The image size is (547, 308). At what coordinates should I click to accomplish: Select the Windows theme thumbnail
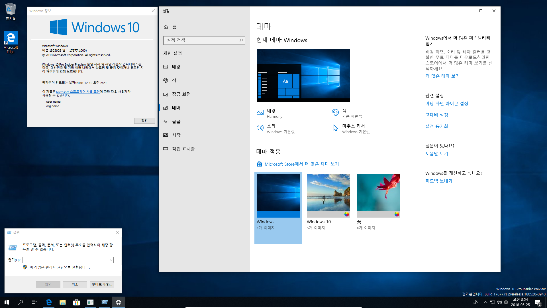[x=278, y=196]
